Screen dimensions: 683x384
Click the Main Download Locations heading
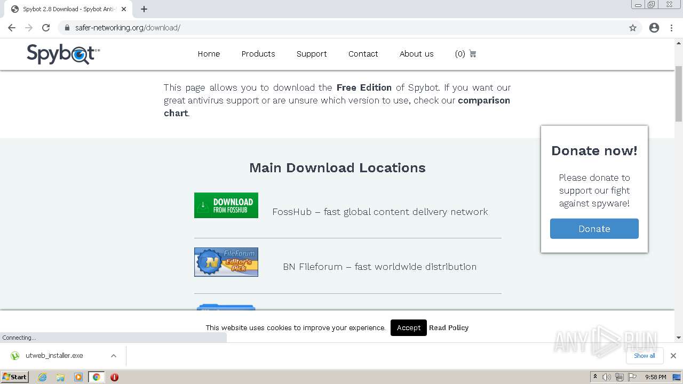pyautogui.click(x=337, y=168)
